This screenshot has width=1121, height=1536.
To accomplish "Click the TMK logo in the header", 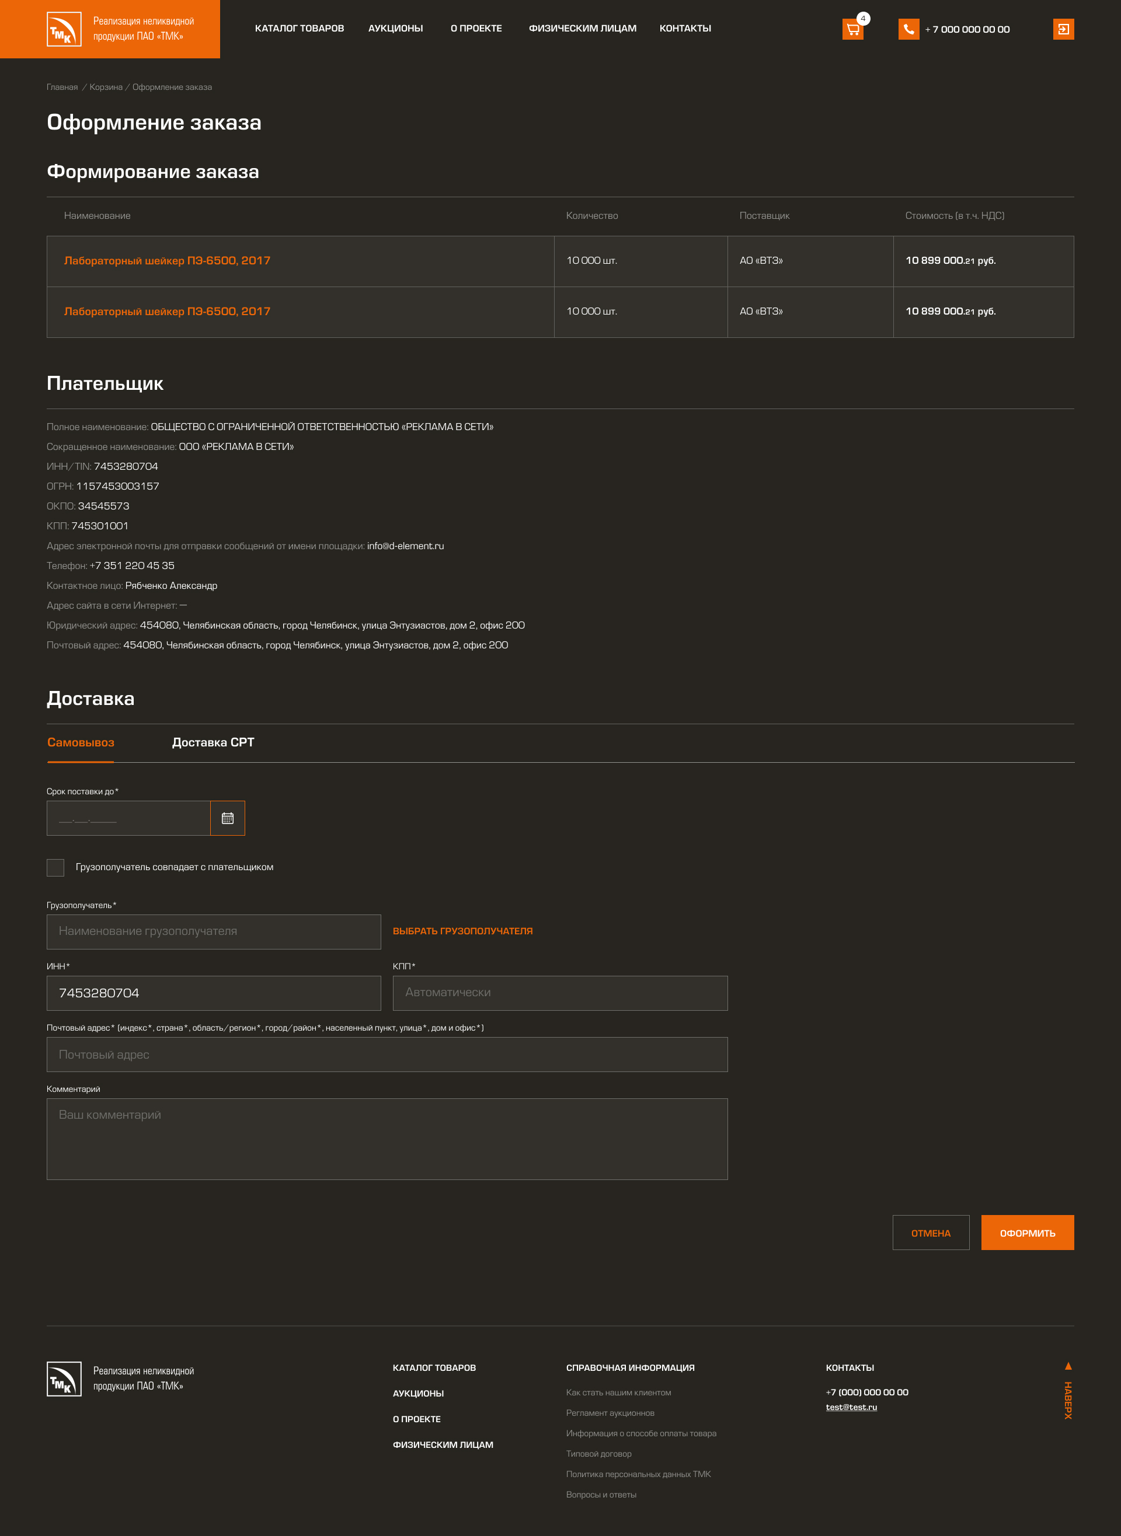I will click(x=64, y=29).
